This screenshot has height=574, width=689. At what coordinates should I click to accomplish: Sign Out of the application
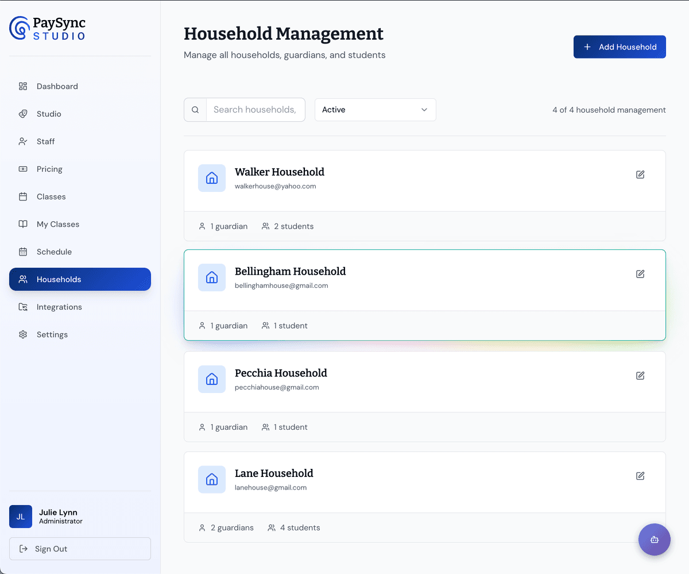(x=80, y=549)
